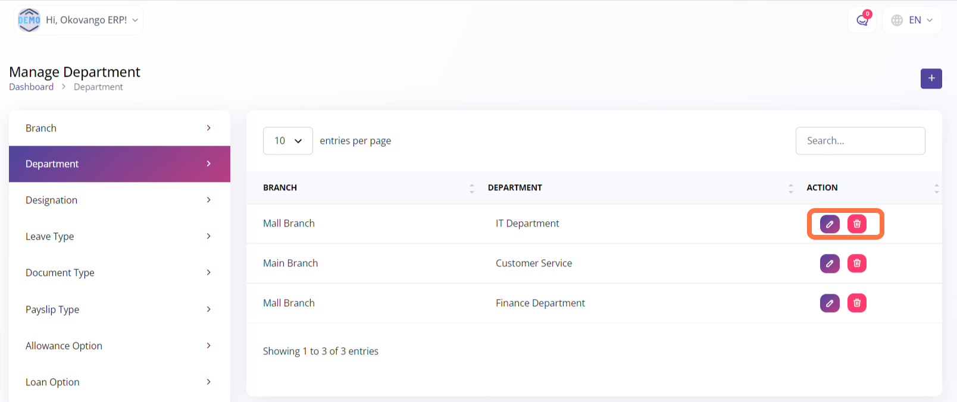Edit the Finance Department row
The width and height of the screenshot is (957, 402).
(830, 303)
